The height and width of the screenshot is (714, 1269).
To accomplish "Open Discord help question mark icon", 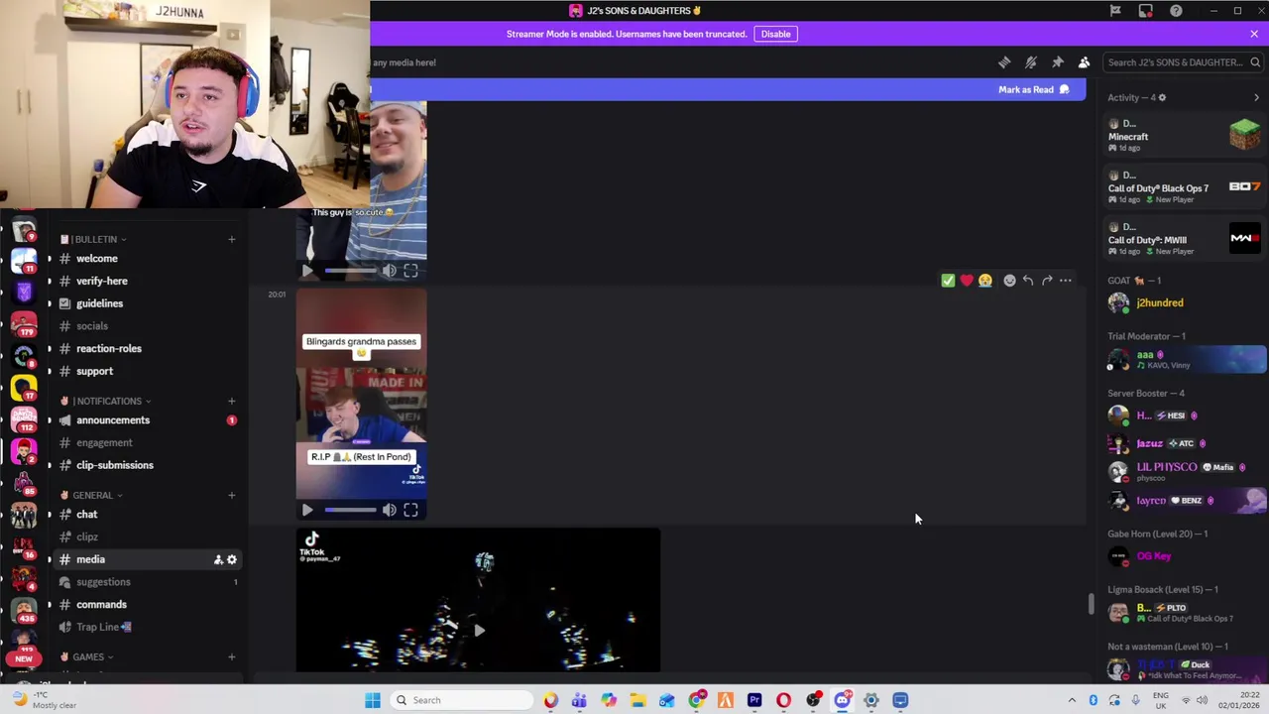I will 1176,11.
